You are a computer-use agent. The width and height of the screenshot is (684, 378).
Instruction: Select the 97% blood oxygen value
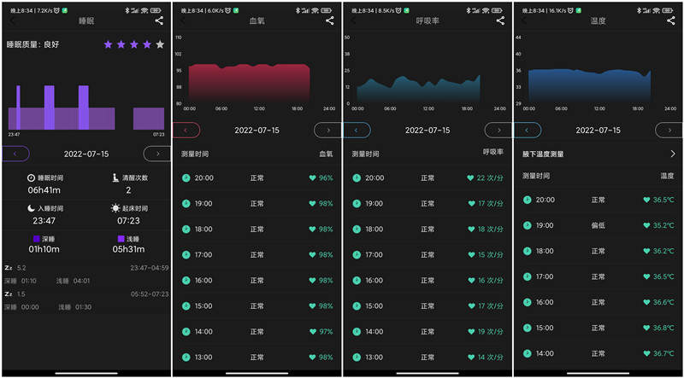point(326,332)
